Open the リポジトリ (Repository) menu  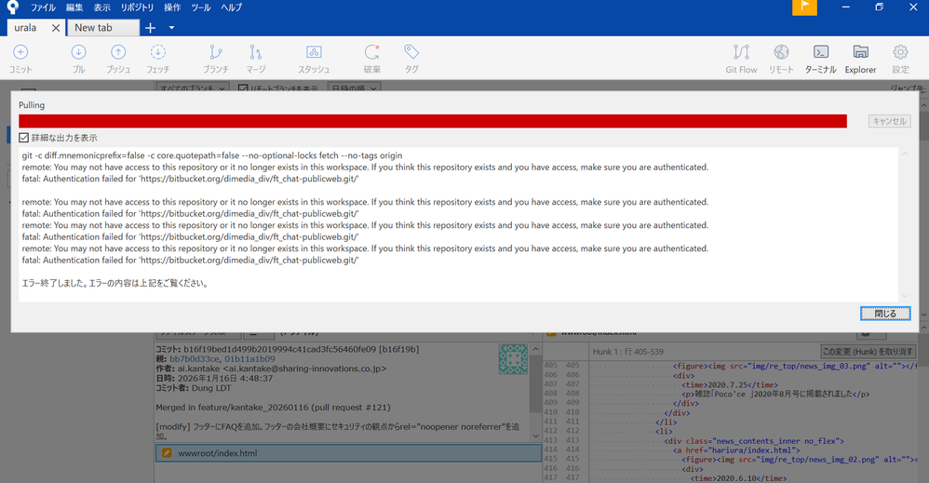coord(137,7)
